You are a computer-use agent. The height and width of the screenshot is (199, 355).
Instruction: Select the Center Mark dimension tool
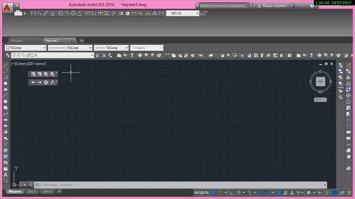click(x=128, y=13)
